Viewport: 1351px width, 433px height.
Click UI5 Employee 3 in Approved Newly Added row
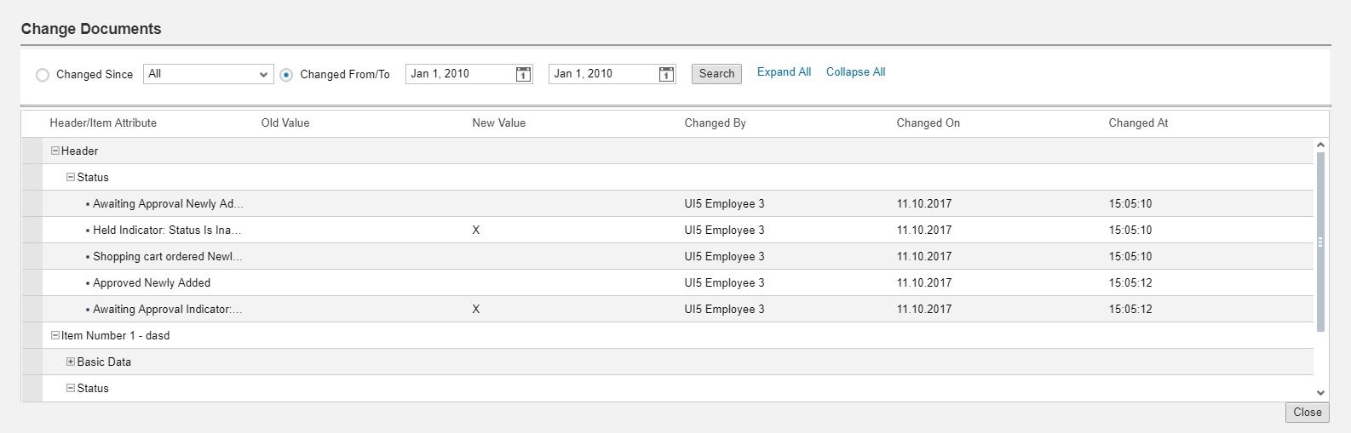(x=724, y=282)
